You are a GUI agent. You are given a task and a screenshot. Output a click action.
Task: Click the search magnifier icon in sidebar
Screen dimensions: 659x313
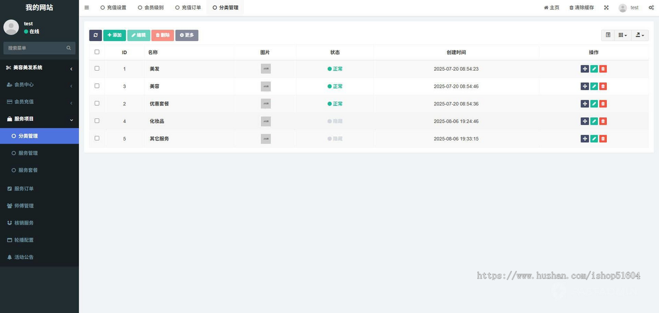[69, 48]
